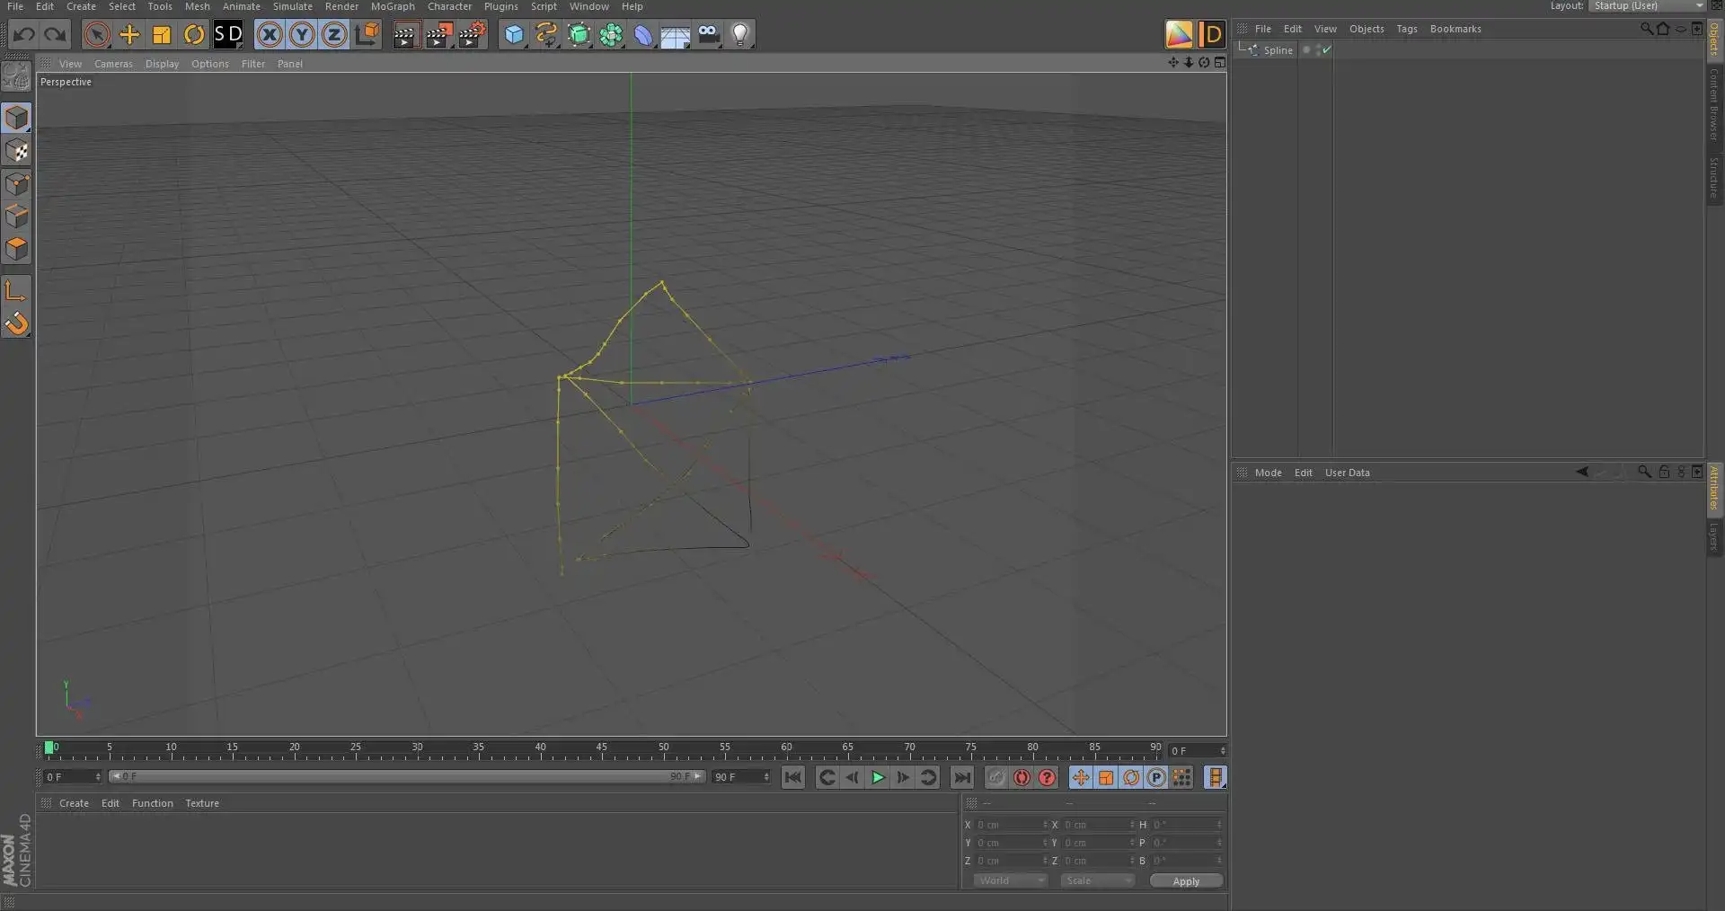
Task: Toggle the X-axis lock
Action: pyautogui.click(x=270, y=35)
